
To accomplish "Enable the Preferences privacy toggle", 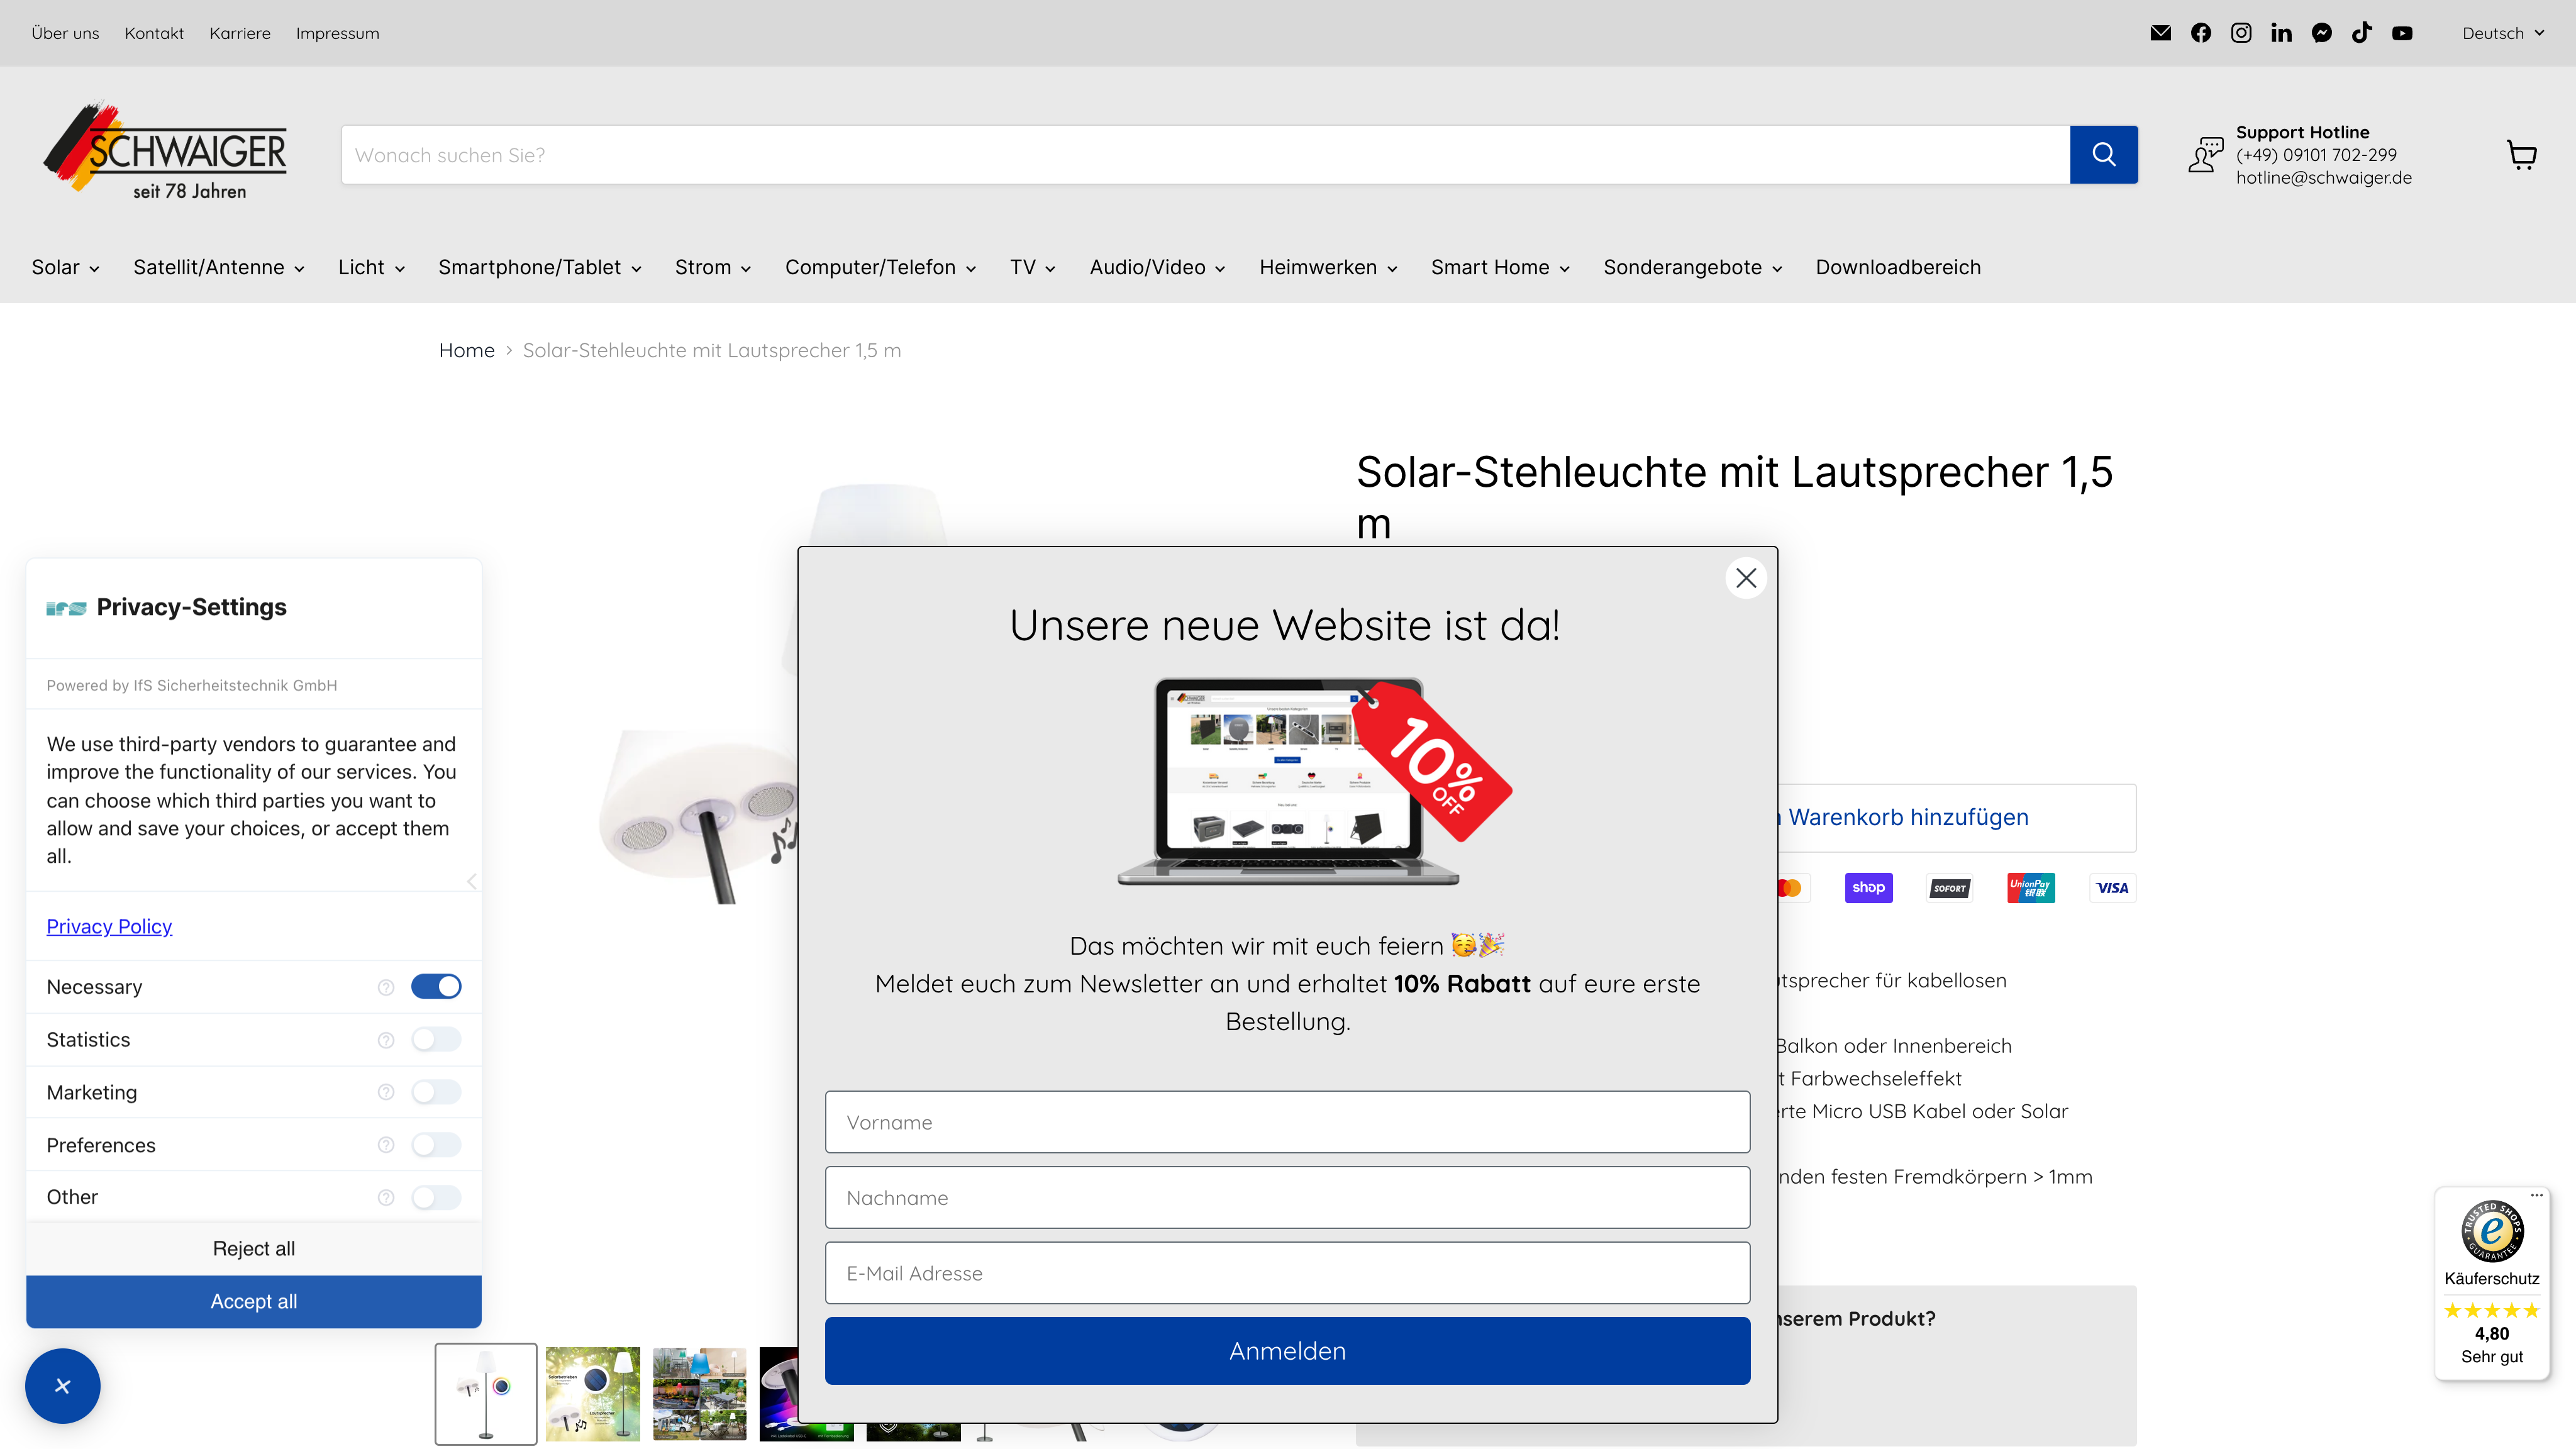I will 436,1145.
